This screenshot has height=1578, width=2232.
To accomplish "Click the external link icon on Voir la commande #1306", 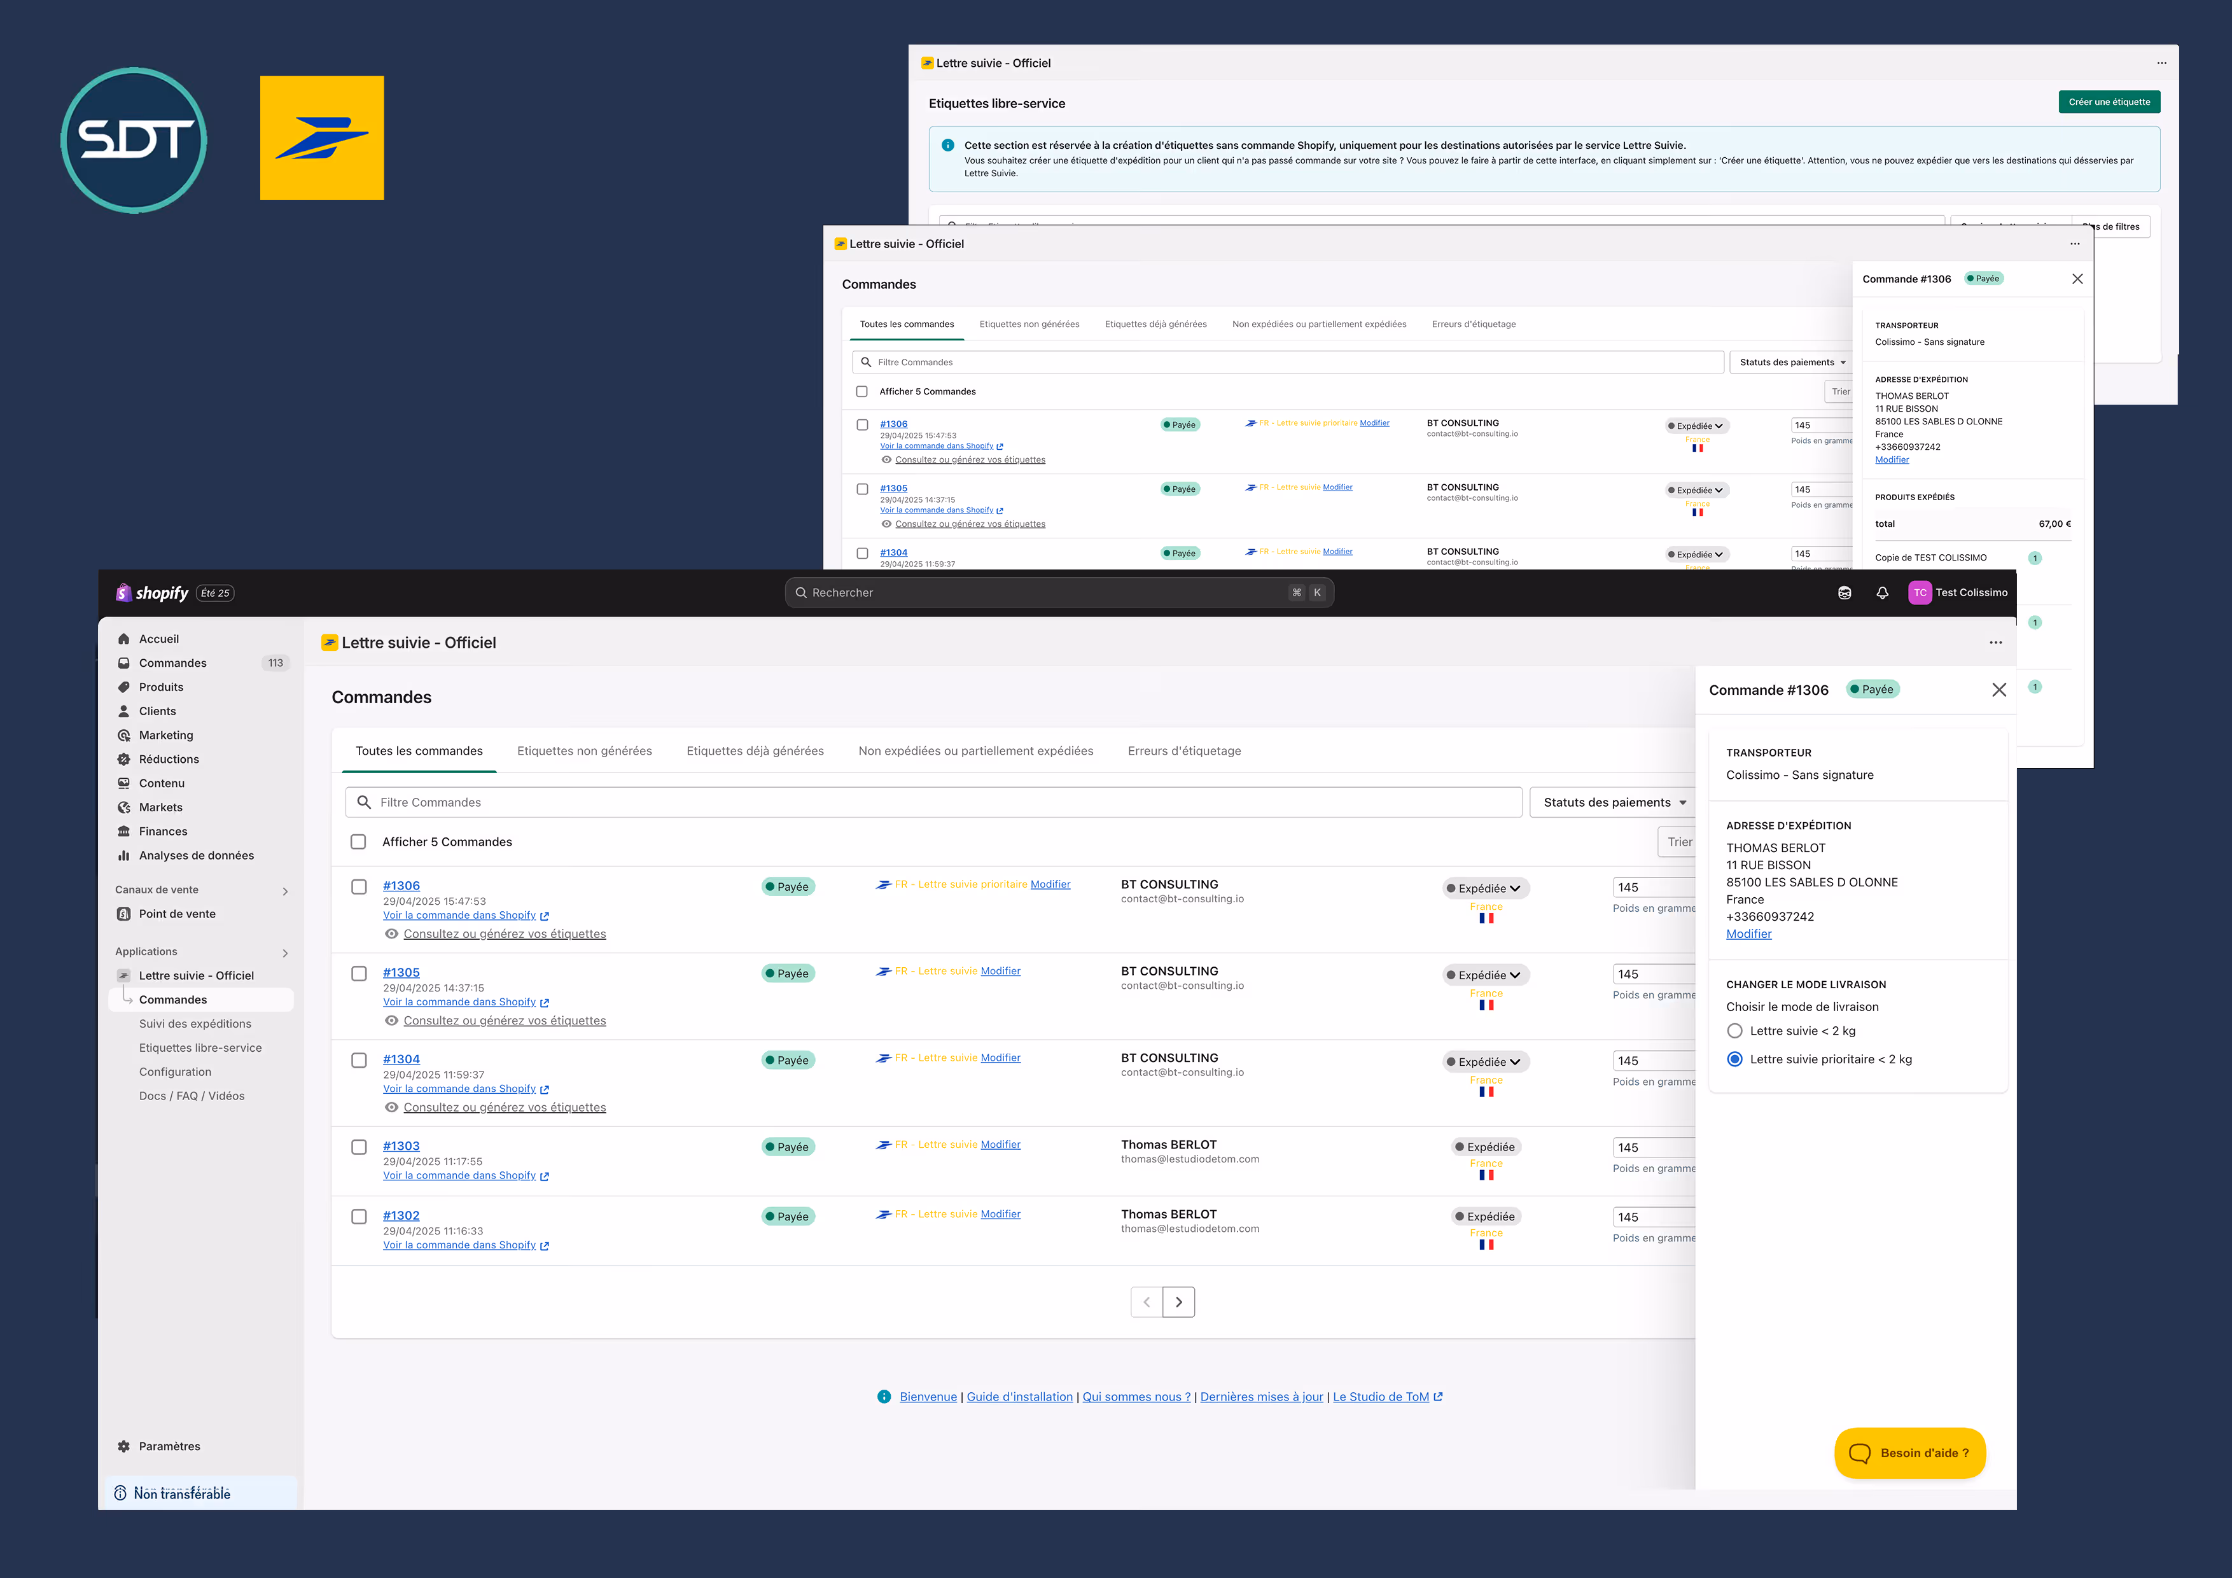I will click(x=545, y=915).
